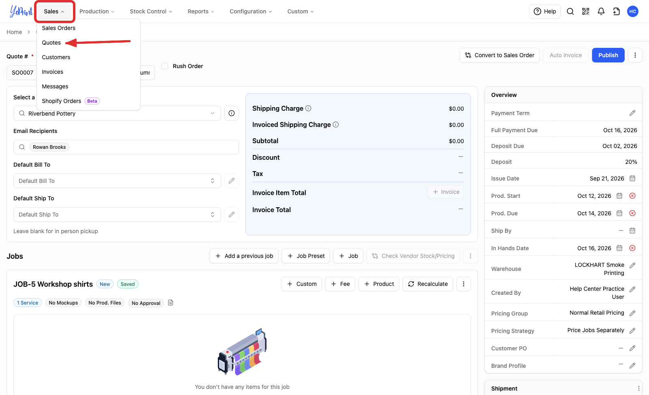Expand the Stock Control menu
Viewport: 649px width, 395px height.
click(x=151, y=11)
